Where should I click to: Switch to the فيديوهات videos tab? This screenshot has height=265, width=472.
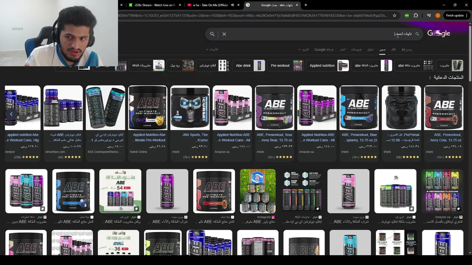pyautogui.click(x=356, y=49)
